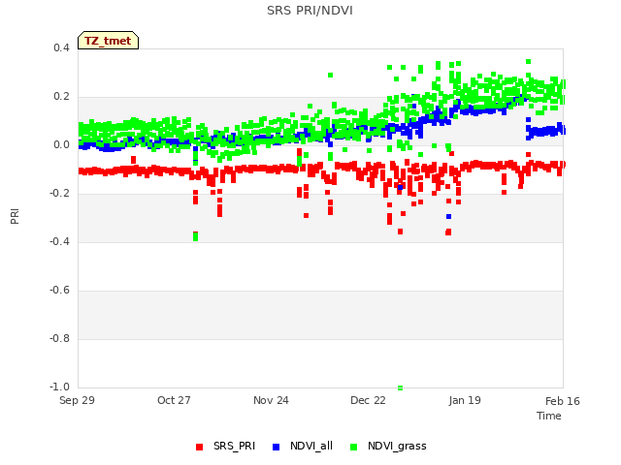The image size is (621, 465).
Task: Click the PRI y-axis title
Action: 15,216
